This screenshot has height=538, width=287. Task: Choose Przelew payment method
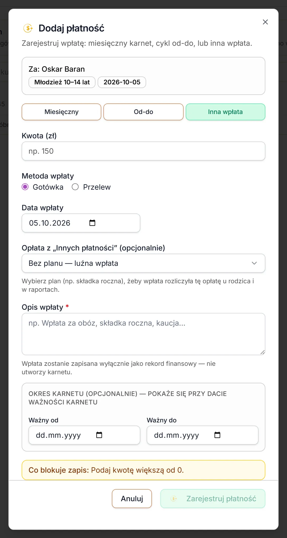(x=75, y=187)
